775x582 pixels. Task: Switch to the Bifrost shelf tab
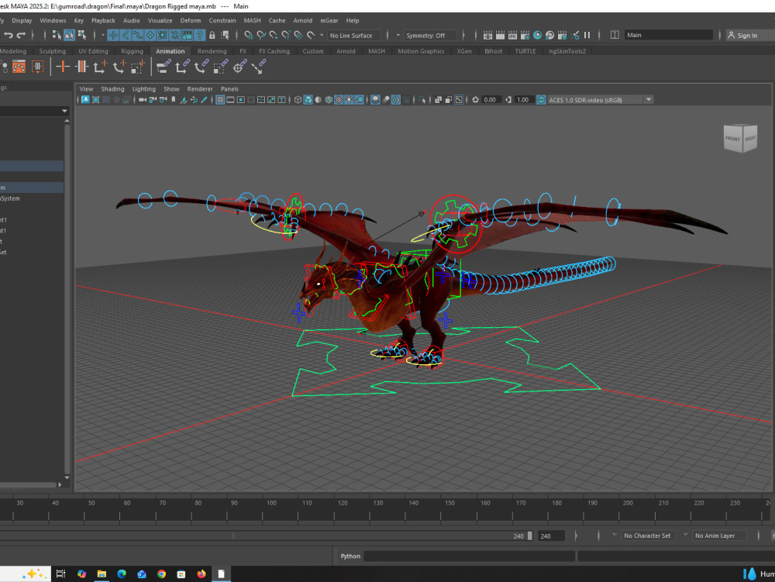click(493, 51)
